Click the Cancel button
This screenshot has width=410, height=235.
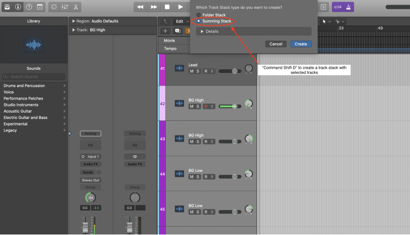pos(276,44)
